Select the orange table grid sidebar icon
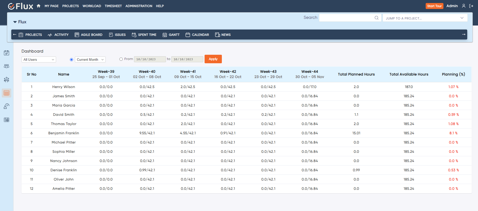The width and height of the screenshot is (478, 211). pyautogui.click(x=7, y=93)
